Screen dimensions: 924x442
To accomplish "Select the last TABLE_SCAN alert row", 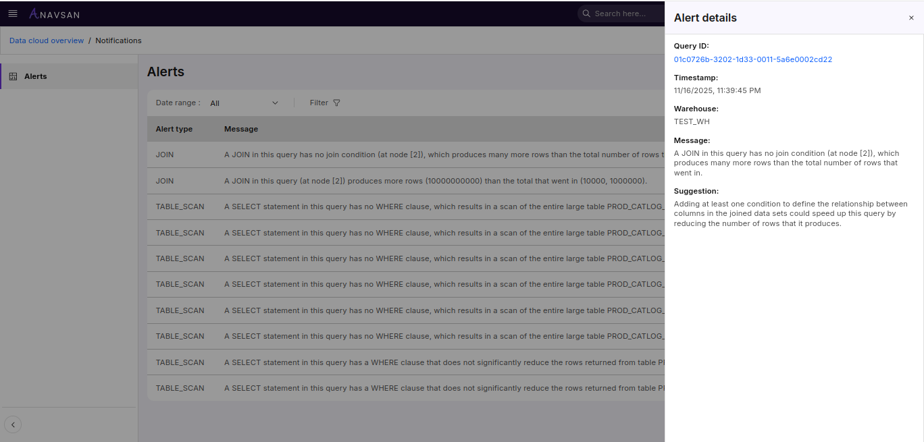I will (x=405, y=388).
